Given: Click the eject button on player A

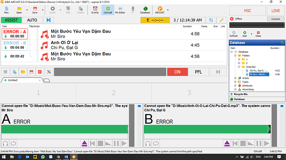Looking at the screenshot, I should [x=85, y=143].
